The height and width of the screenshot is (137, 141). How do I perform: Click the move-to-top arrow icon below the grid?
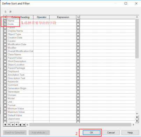tap(5, 125)
